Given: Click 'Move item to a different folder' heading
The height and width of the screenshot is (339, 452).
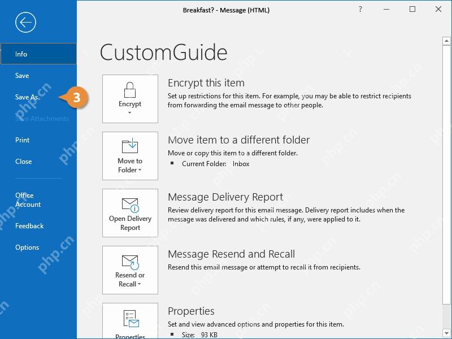Looking at the screenshot, I should (x=238, y=140).
